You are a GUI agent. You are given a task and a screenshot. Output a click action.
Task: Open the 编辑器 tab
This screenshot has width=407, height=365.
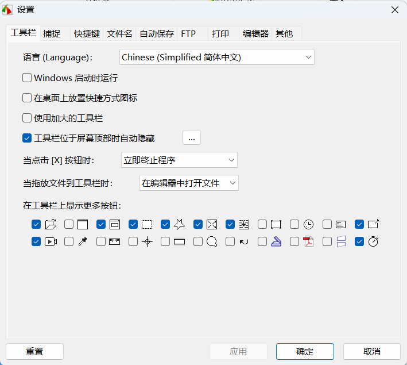pyautogui.click(x=255, y=33)
